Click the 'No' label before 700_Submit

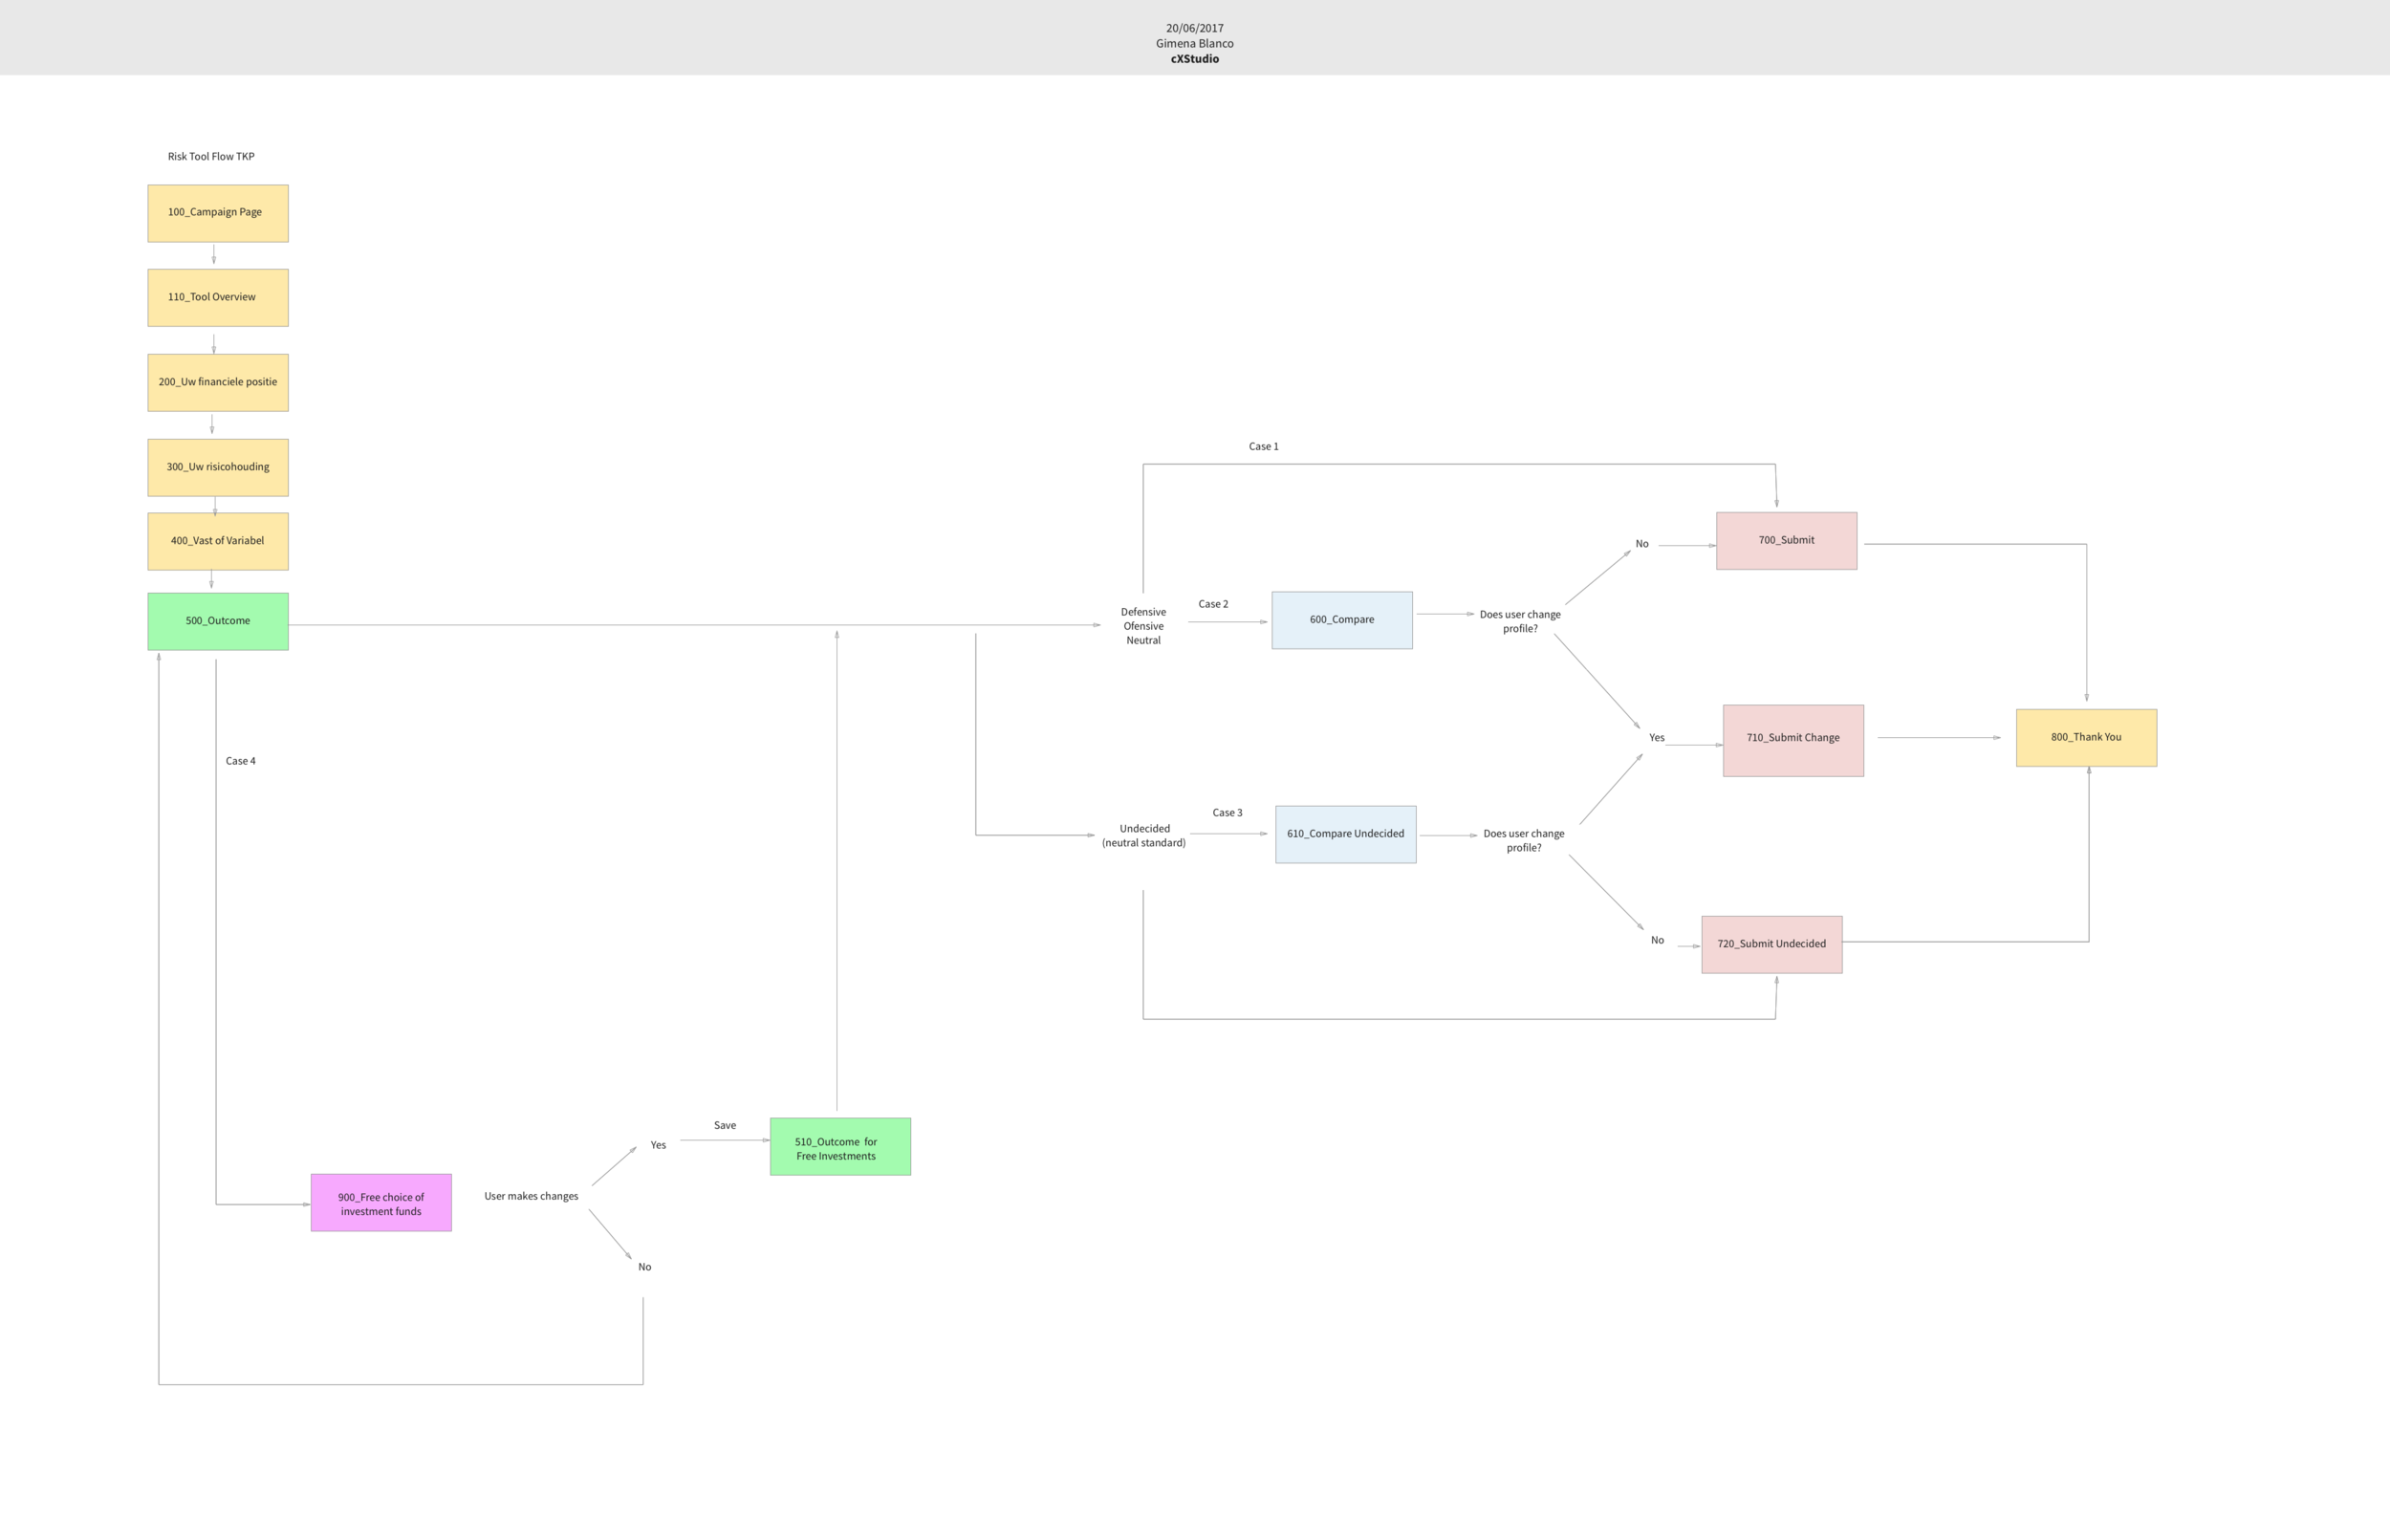1642,544
